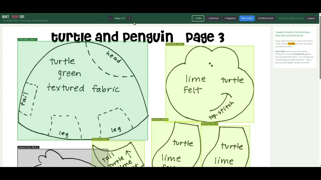
Task: Click the user email lucas@proxiblue.com.au
Action: (x=291, y=18)
